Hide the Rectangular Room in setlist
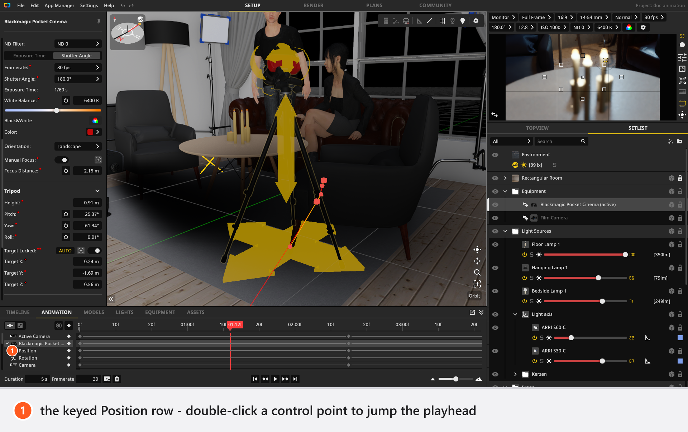688x432 pixels. click(495, 178)
